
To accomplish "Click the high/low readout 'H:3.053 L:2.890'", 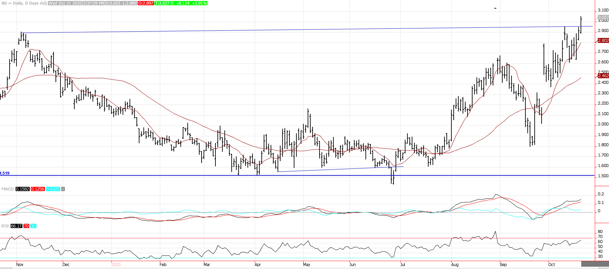I will coord(121,3).
